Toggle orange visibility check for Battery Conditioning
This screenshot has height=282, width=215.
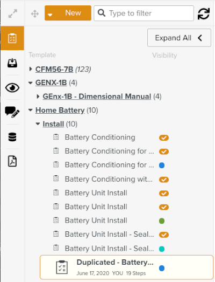coord(164,137)
